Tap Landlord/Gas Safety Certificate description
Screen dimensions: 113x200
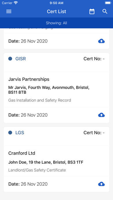[x=37, y=170]
